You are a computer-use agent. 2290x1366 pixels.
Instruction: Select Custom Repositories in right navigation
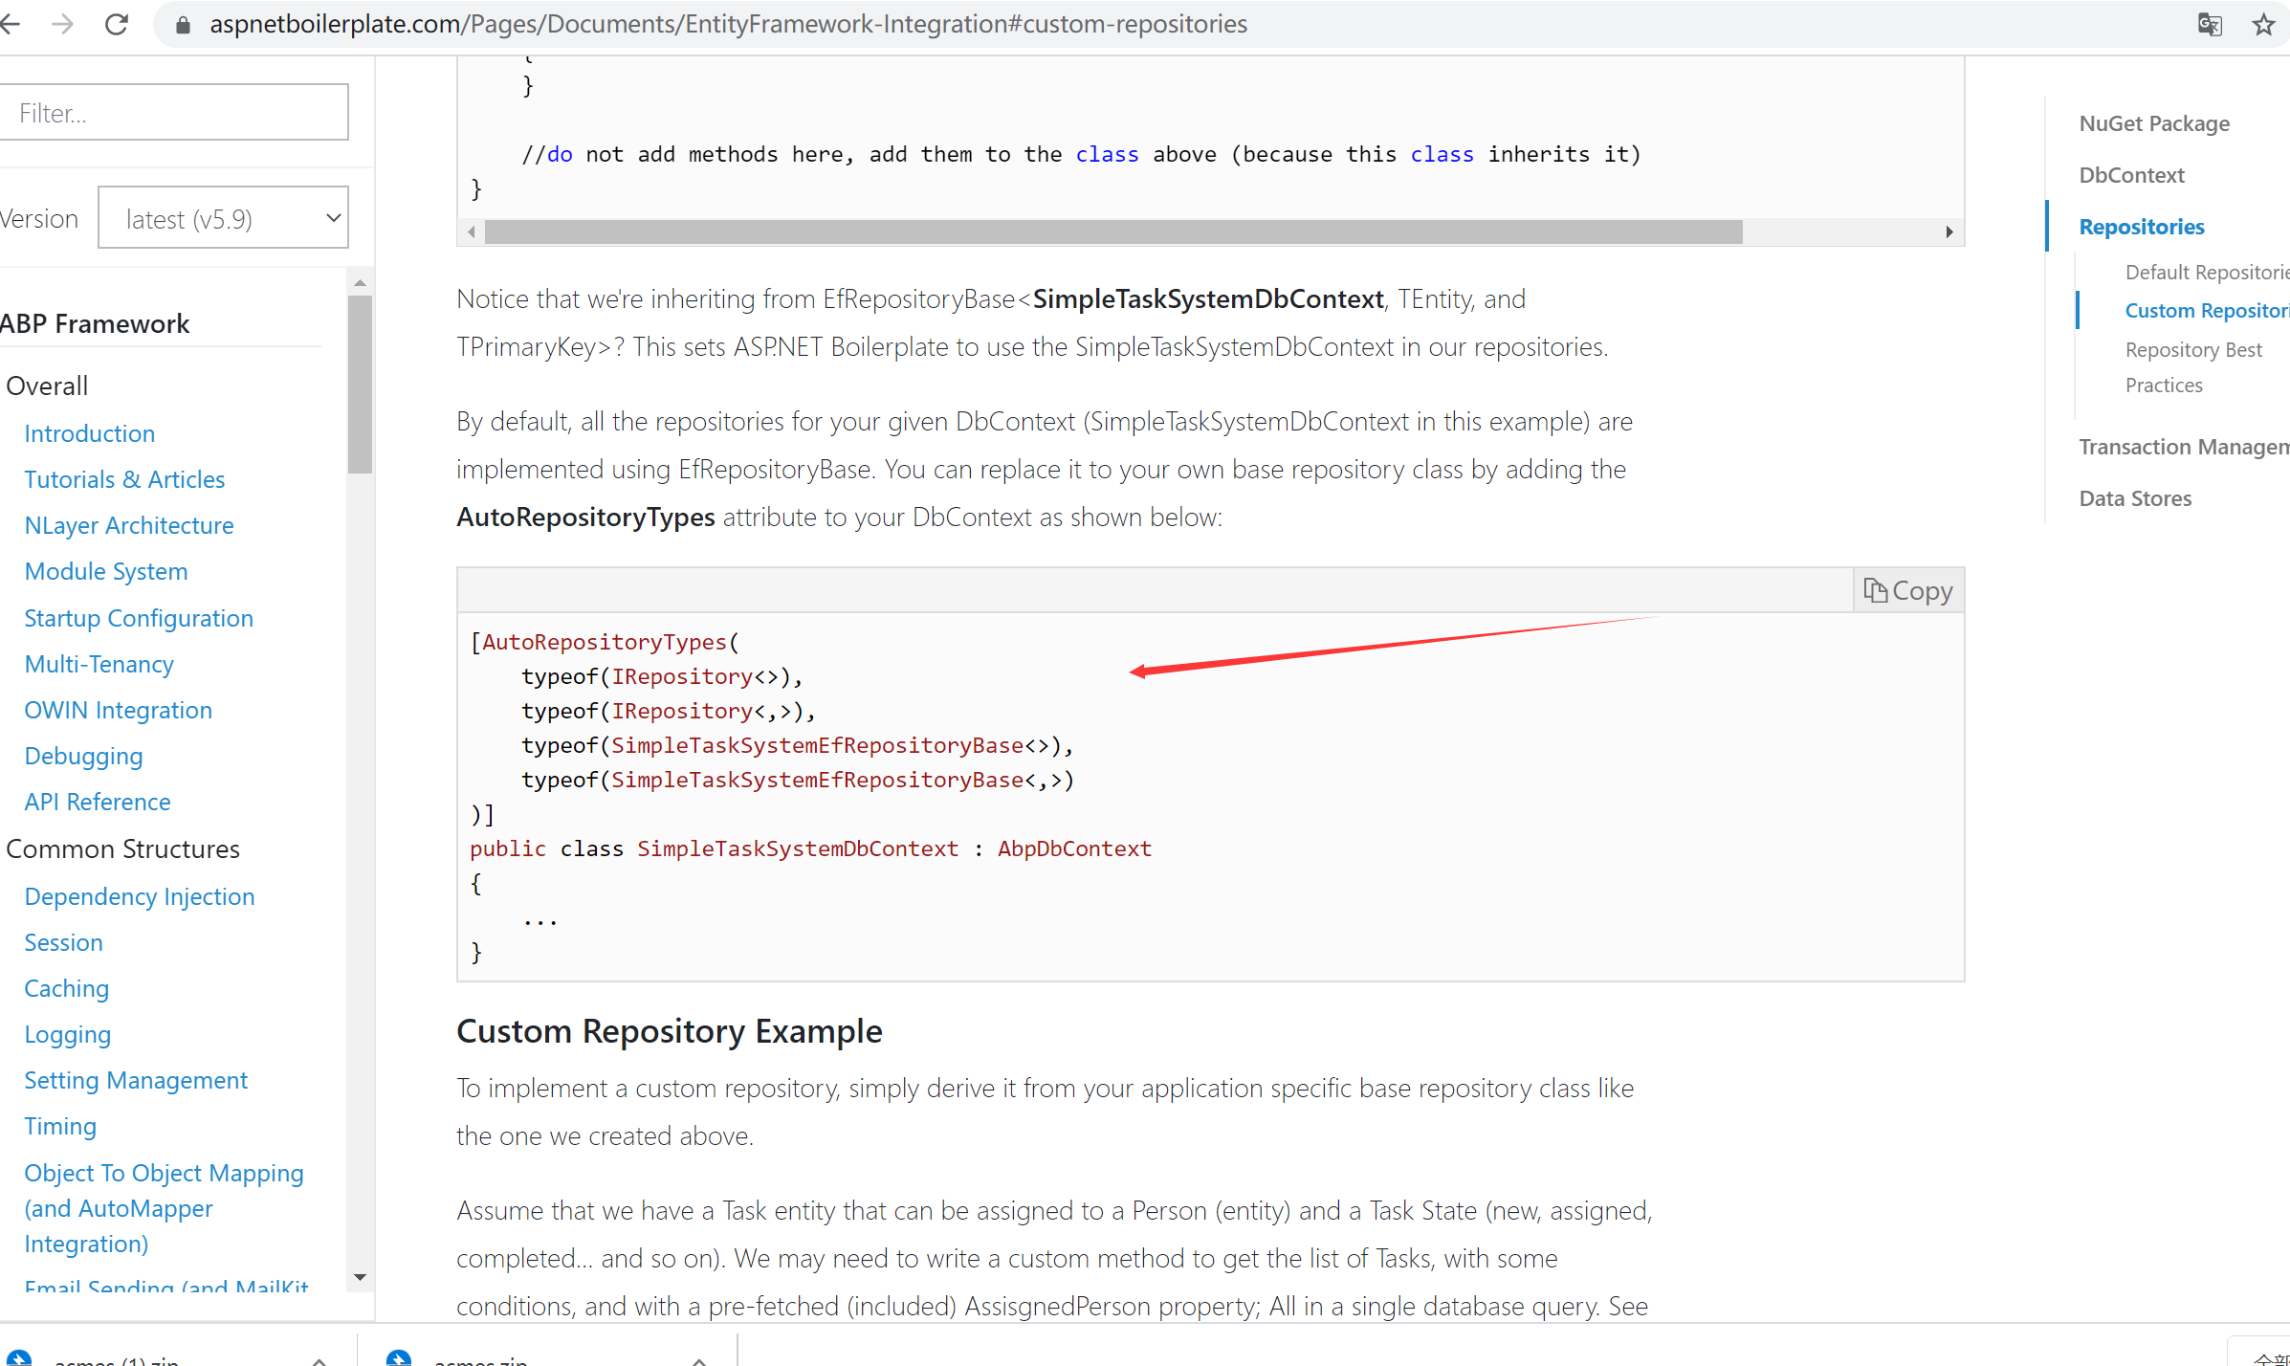coord(2200,309)
